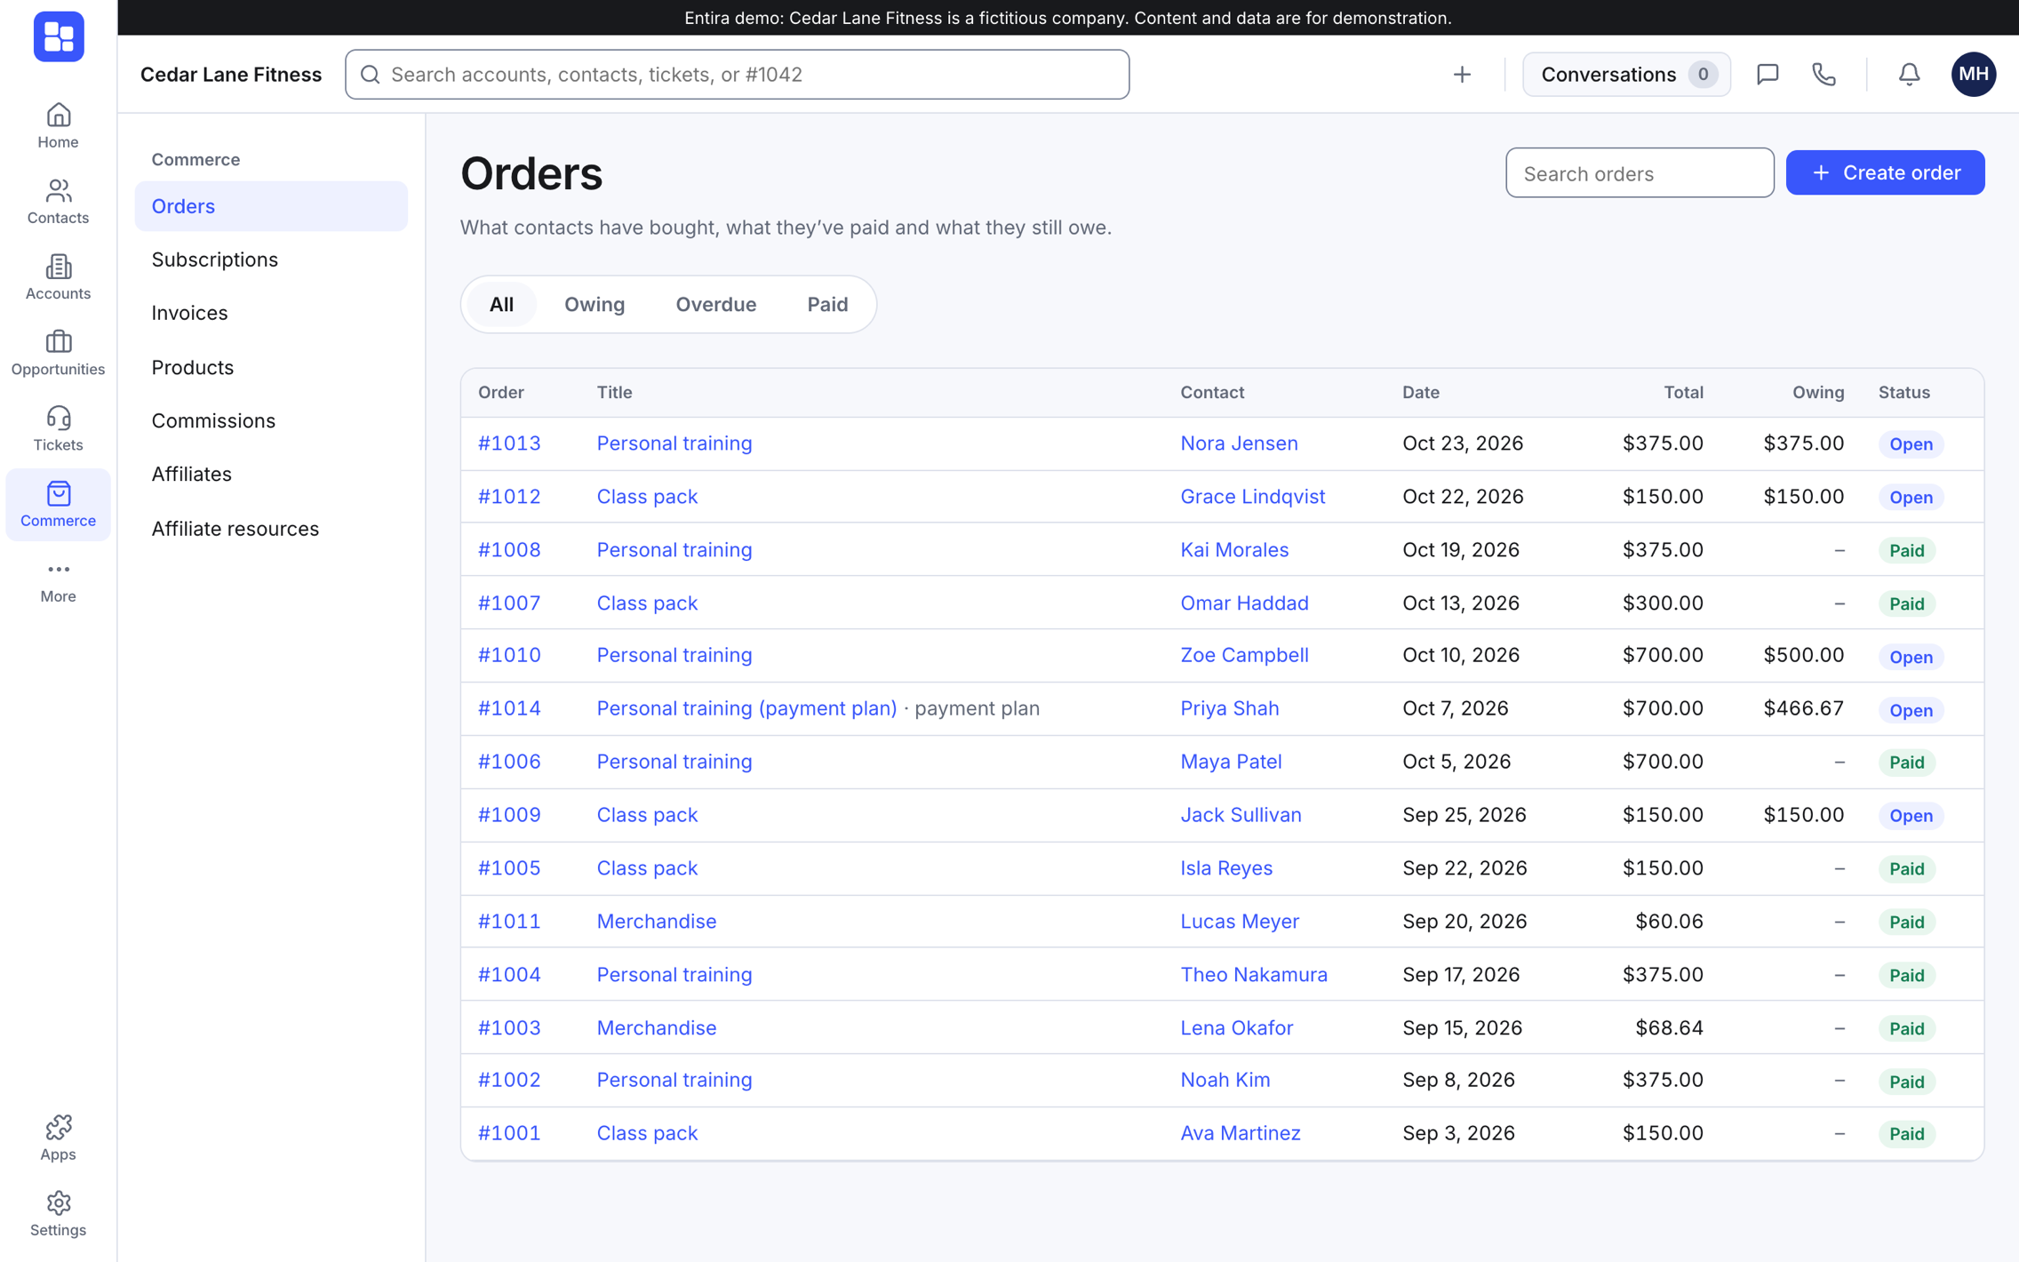Focus the global search field
The width and height of the screenshot is (2019, 1262).
coord(737,75)
